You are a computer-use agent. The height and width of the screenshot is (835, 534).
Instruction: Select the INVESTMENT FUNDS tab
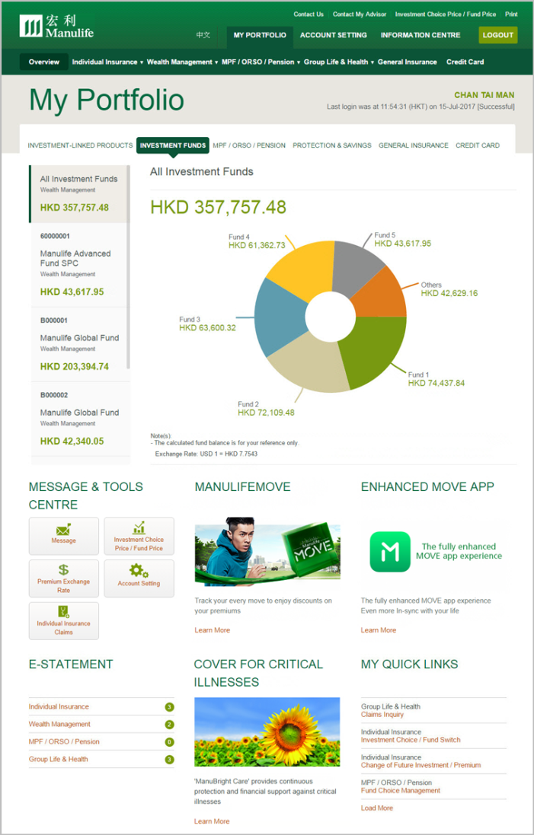tap(173, 145)
